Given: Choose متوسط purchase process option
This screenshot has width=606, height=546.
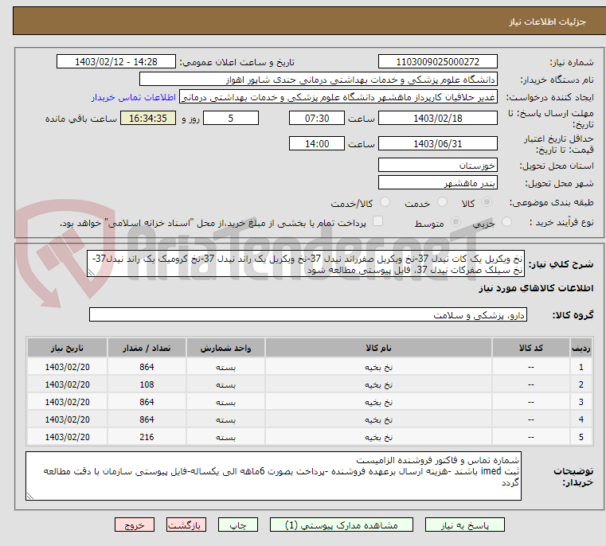Looking at the screenshot, I should [x=456, y=222].
